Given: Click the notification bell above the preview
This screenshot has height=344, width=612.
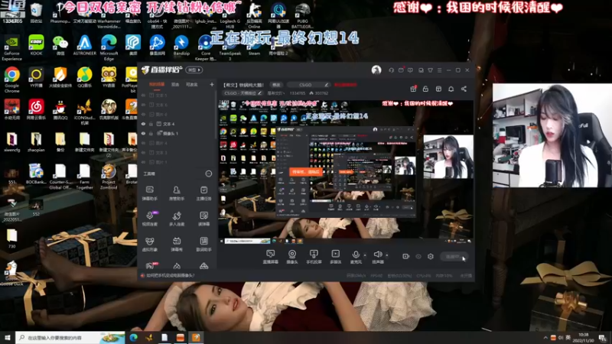Looking at the screenshot, I should click(451, 89).
